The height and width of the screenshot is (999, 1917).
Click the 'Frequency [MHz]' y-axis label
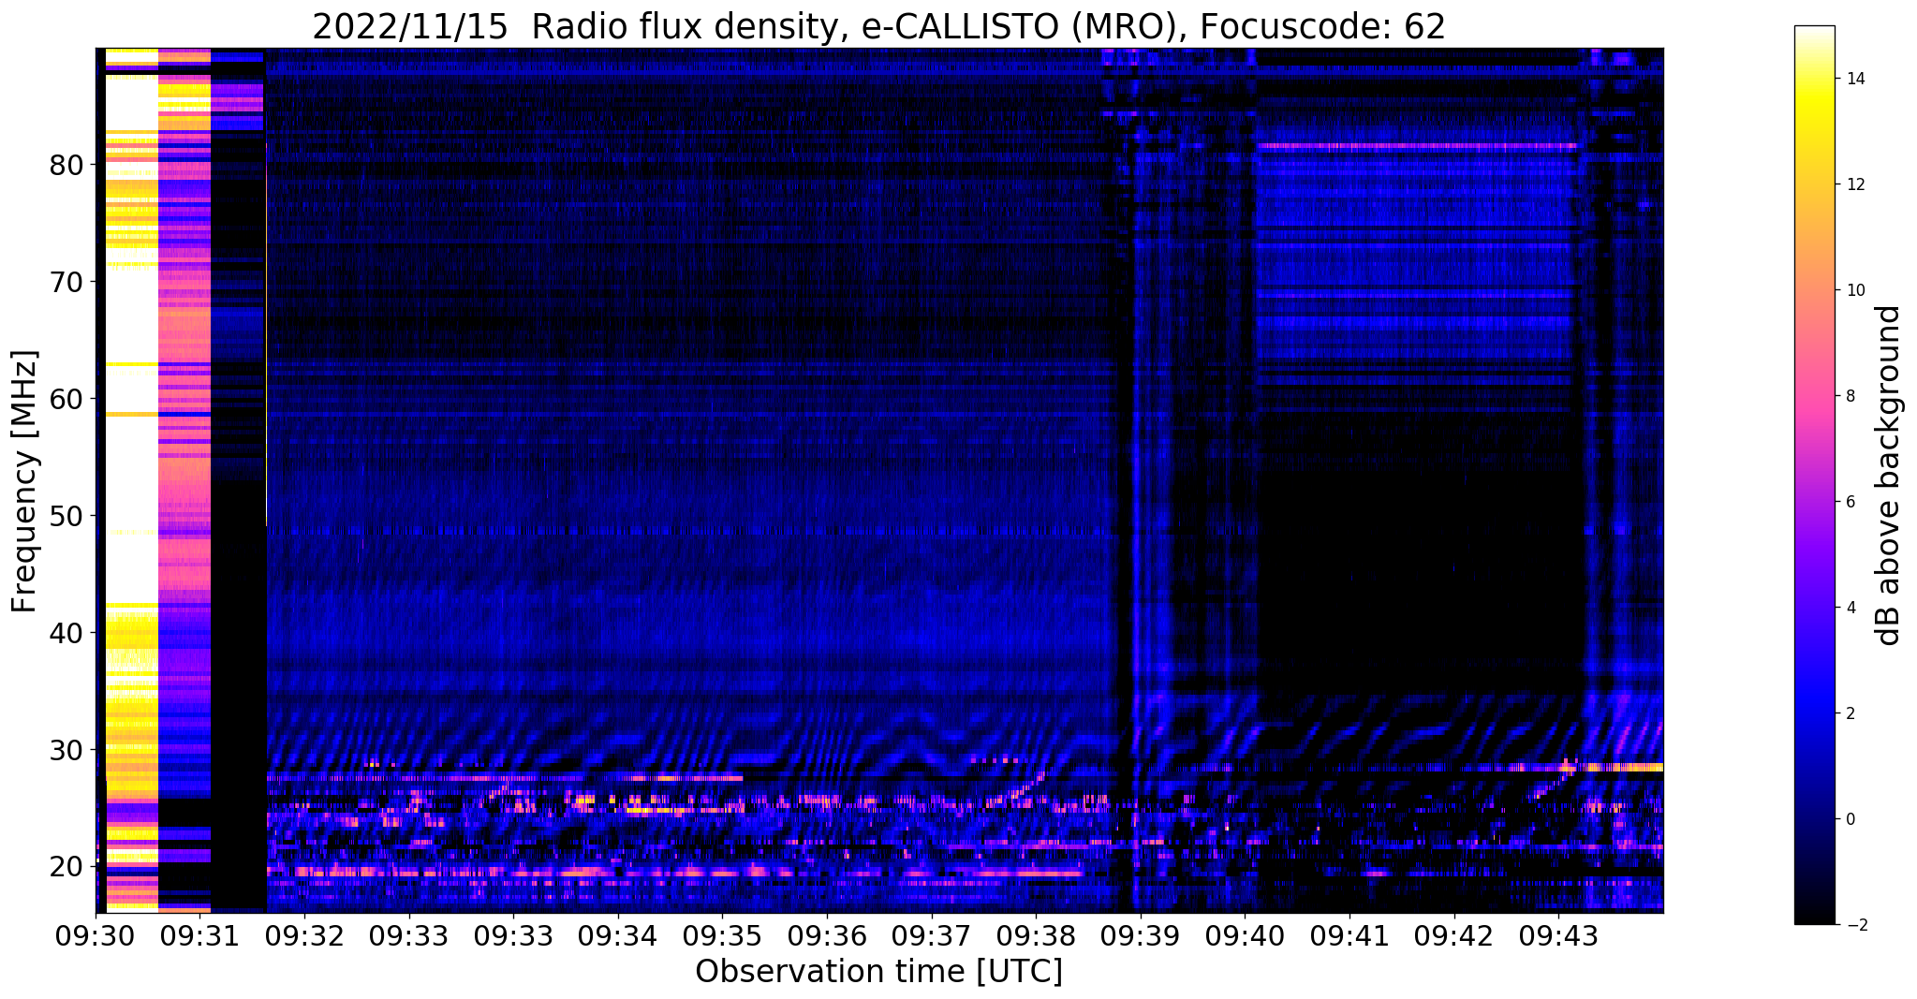tap(25, 481)
